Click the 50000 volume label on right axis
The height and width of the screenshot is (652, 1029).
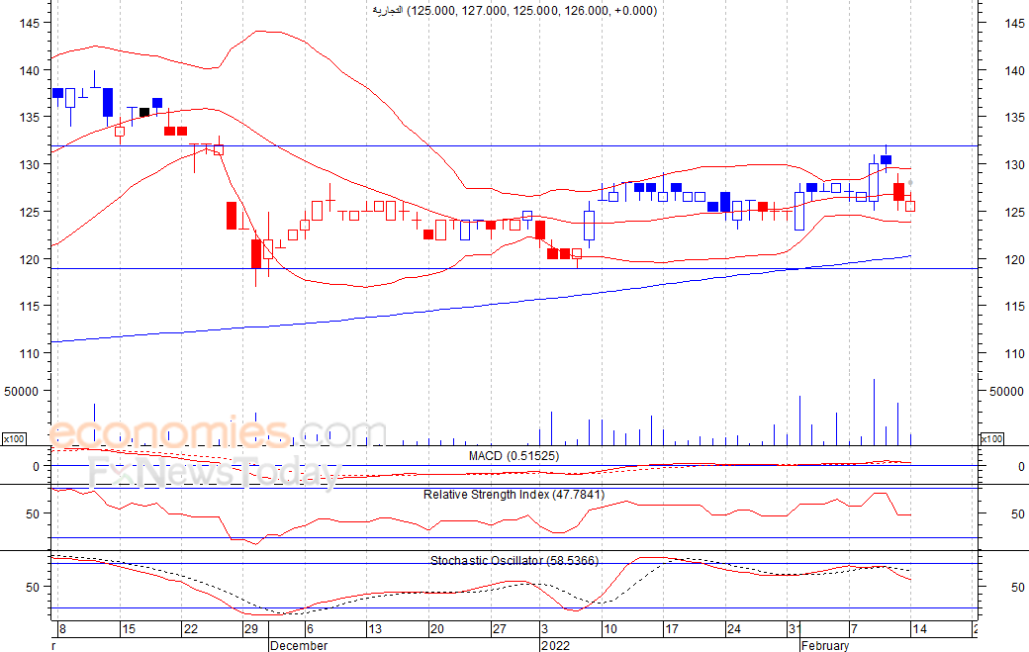[1006, 392]
